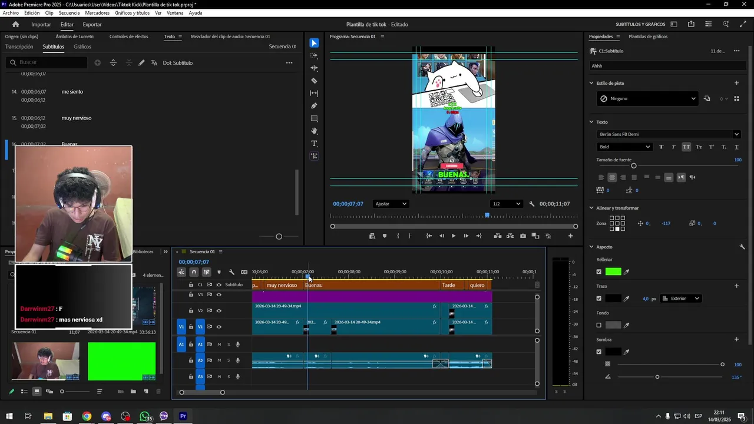
Task: Click the Export Frame camera icon
Action: [523, 236]
